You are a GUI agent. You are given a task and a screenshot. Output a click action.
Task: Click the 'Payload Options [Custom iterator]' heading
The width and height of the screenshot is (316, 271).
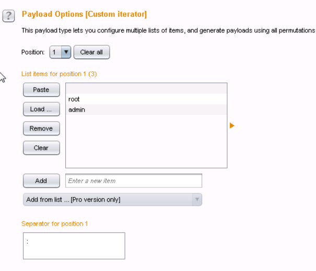[x=84, y=14]
